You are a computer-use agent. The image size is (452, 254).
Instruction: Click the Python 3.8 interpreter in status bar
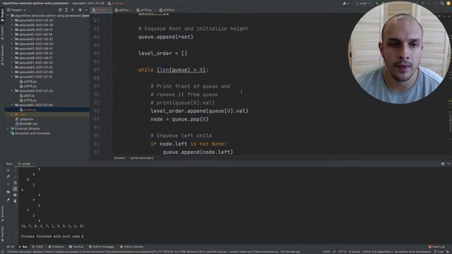click(x=397, y=252)
